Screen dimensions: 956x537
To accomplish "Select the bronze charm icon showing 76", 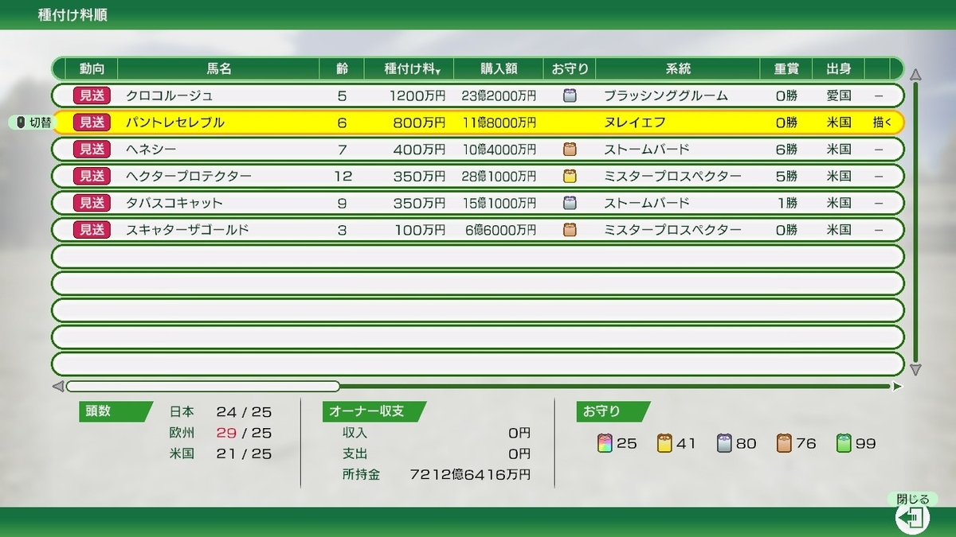I will click(784, 443).
